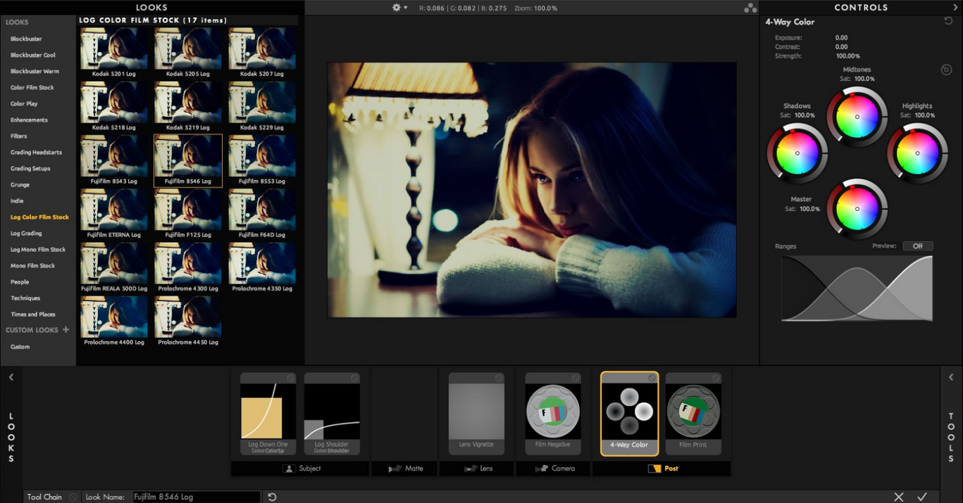The width and height of the screenshot is (963, 503).
Task: Open the Blockbuster looks category
Action: [x=26, y=39]
